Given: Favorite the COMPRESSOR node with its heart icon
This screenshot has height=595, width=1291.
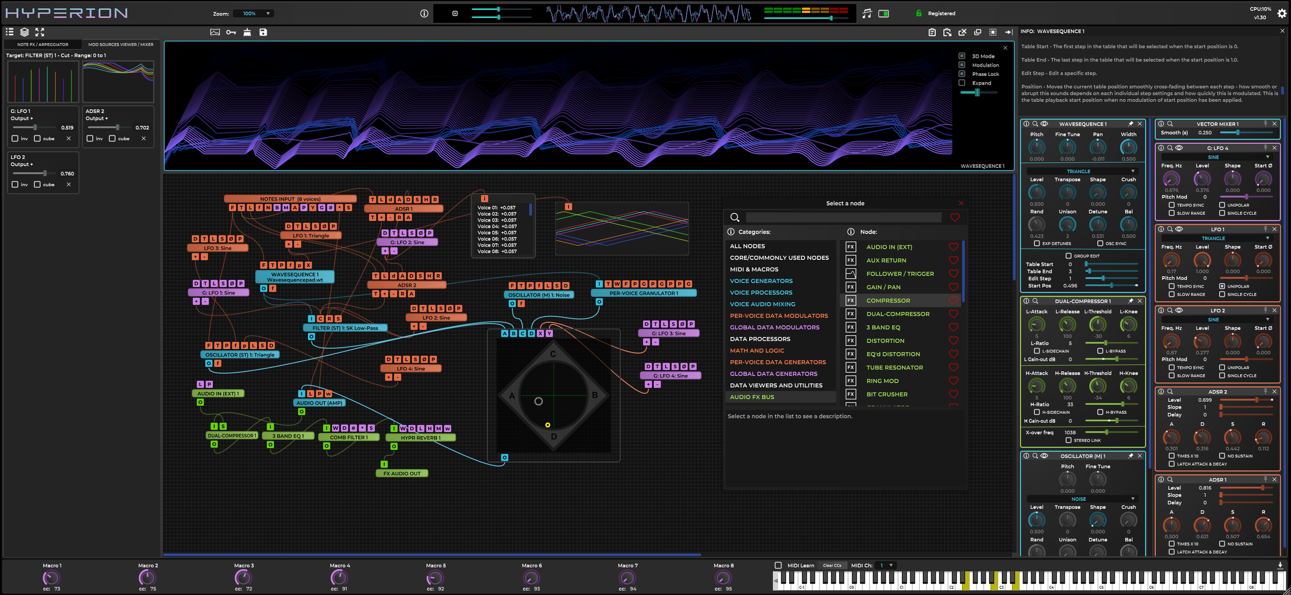Looking at the screenshot, I should [x=953, y=301].
